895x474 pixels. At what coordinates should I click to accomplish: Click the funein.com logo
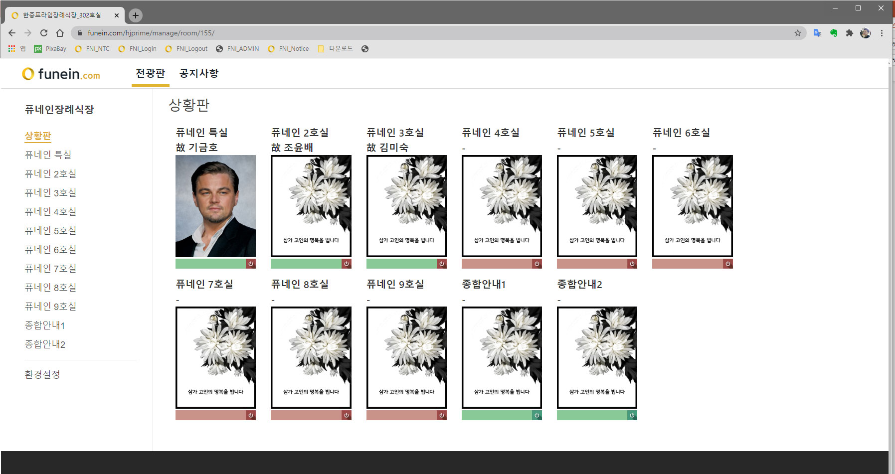click(x=61, y=74)
